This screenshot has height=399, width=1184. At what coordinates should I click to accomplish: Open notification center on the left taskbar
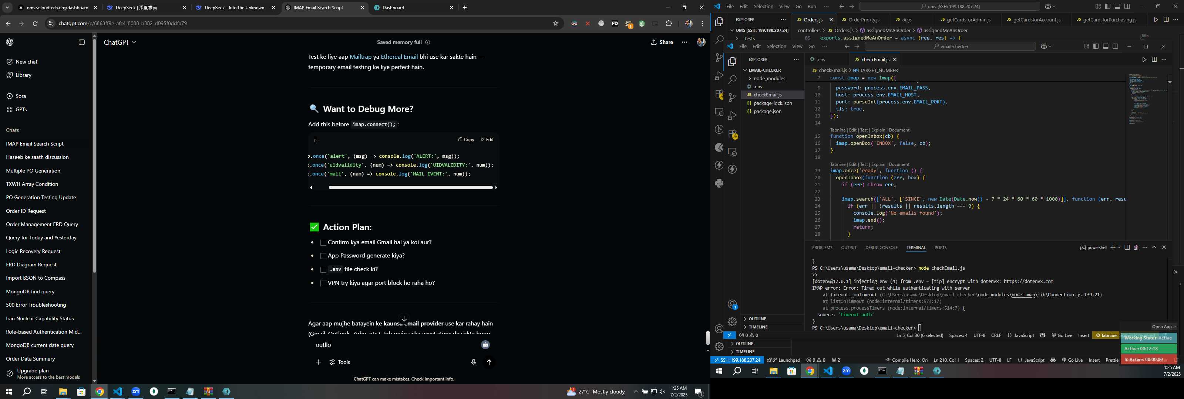[x=699, y=392]
